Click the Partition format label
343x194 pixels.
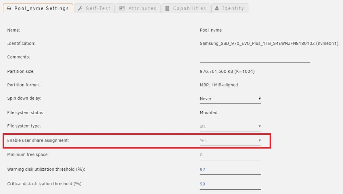[x=24, y=85]
